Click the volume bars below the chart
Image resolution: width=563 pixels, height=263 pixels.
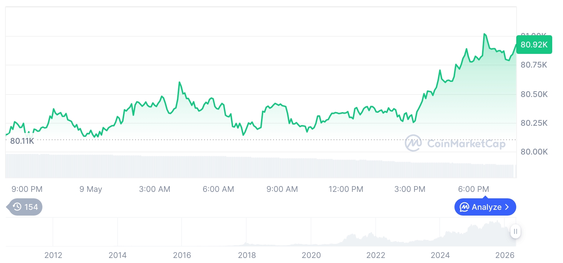tap(261, 166)
